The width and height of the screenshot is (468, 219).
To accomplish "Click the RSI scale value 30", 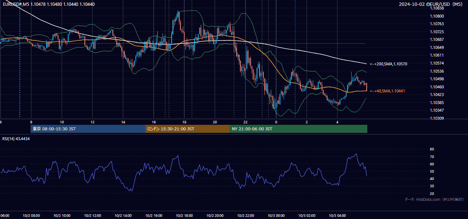I will click(x=432, y=186).
